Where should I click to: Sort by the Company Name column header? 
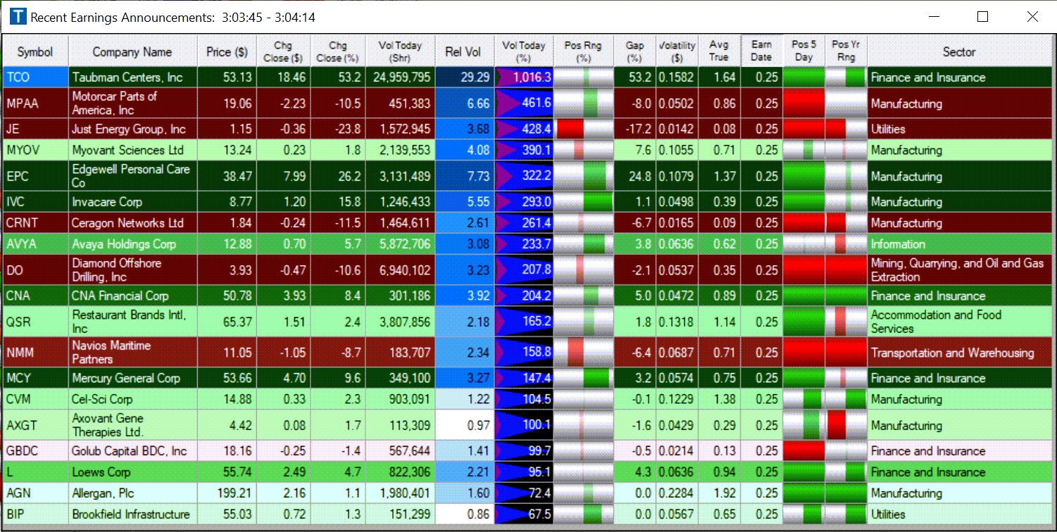132,52
